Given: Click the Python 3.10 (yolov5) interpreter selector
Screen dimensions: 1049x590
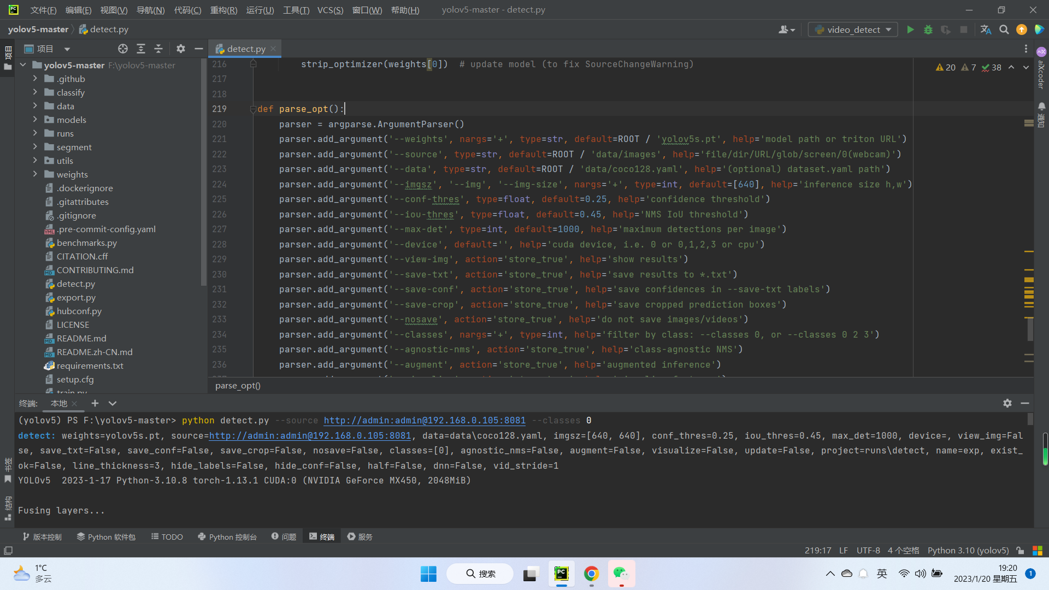Looking at the screenshot, I should [x=968, y=551].
